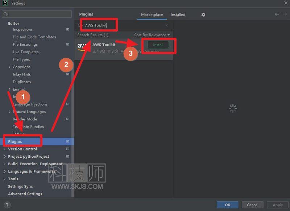
Task: Click the search magnifier in settings search box
Action: (6, 14)
